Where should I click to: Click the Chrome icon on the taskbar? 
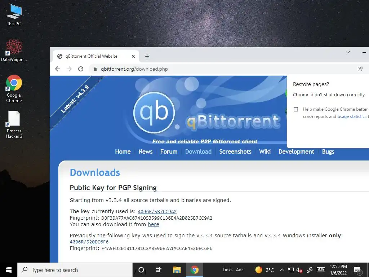coord(194,270)
